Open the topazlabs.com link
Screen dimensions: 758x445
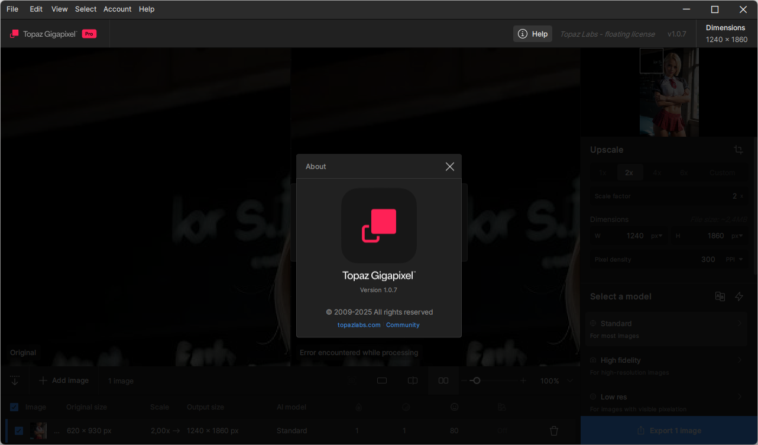[x=359, y=325]
